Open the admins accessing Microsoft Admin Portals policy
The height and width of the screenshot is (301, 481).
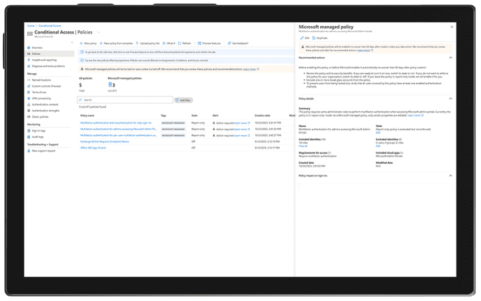coord(119,129)
